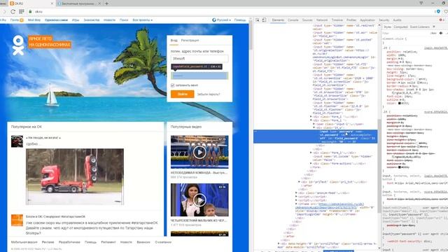448x252 pixels.
Task: Open the Profiles tab in DevTools
Action: click(351, 20)
